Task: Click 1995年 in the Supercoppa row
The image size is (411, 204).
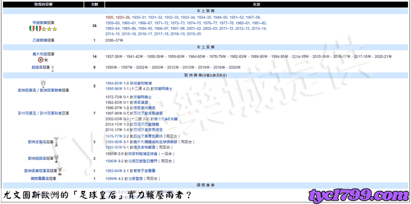Action: pyautogui.click(x=111, y=67)
